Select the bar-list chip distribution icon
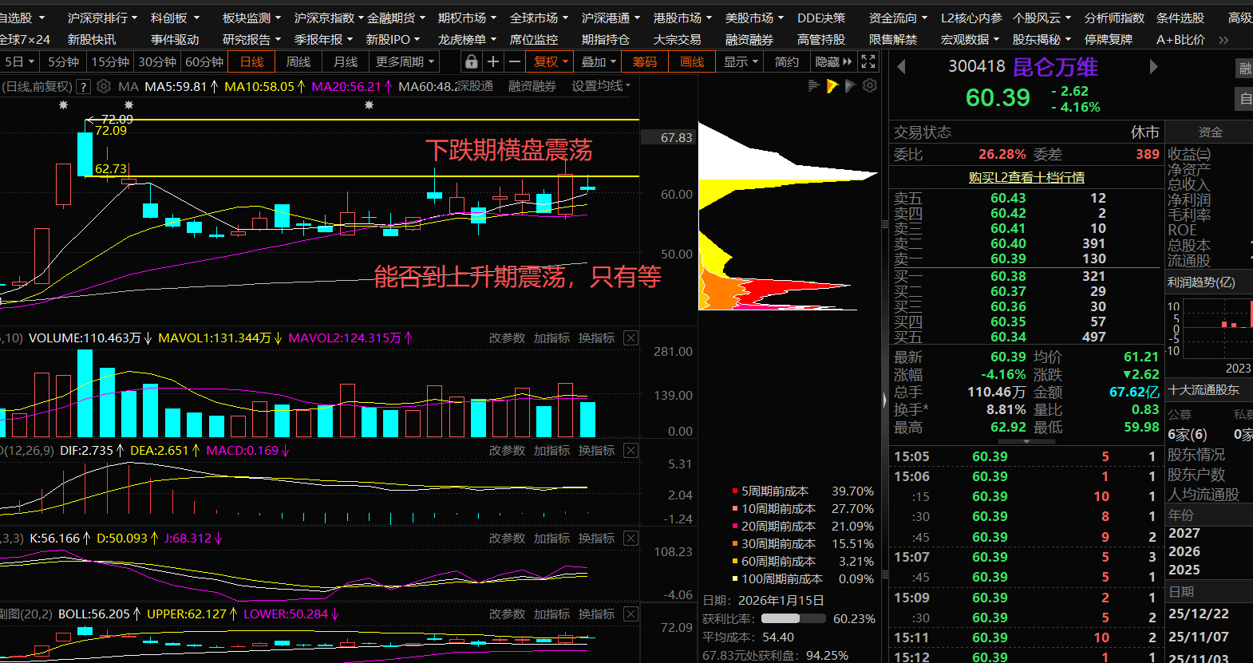 point(813,85)
